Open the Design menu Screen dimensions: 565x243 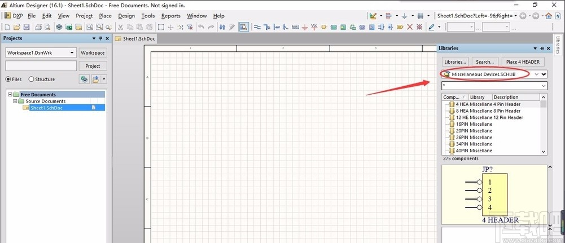[126, 16]
